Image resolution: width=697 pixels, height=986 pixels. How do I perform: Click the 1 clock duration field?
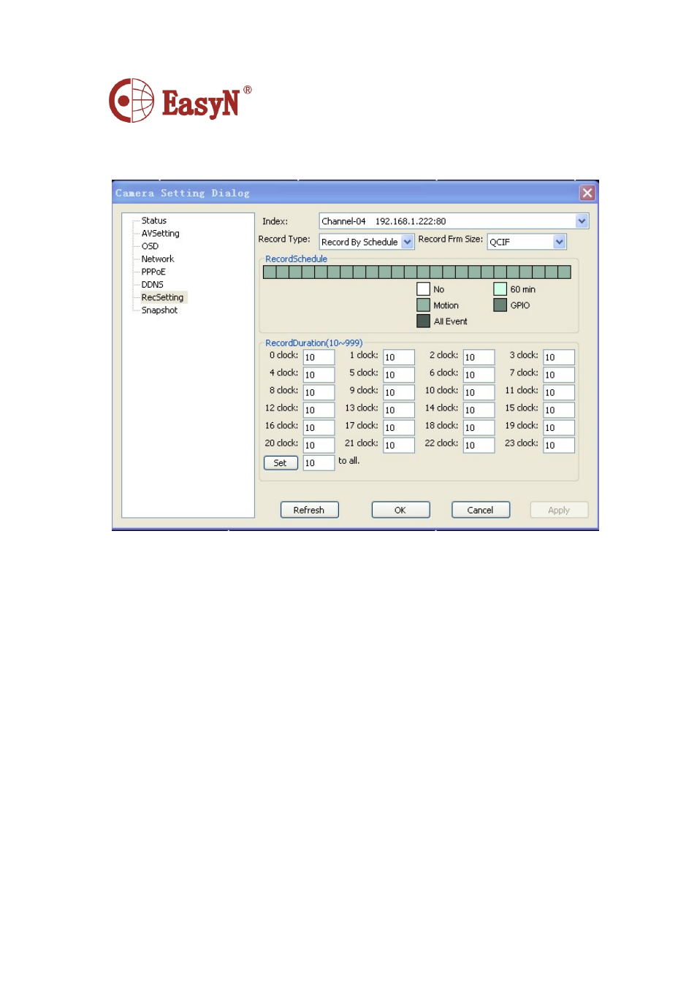399,357
